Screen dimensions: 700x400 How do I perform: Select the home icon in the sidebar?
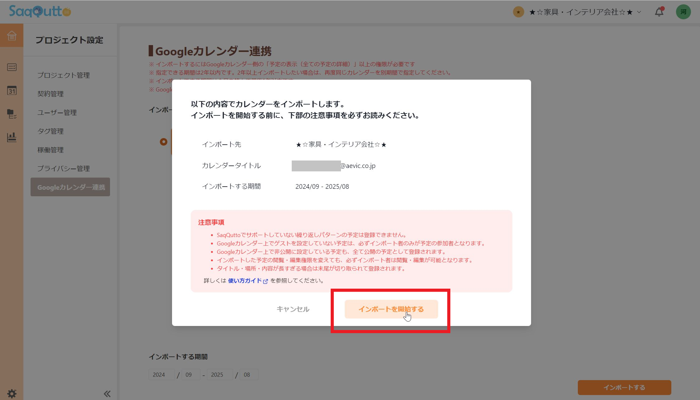[x=12, y=36]
